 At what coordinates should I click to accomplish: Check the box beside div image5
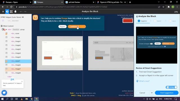(6, 57)
